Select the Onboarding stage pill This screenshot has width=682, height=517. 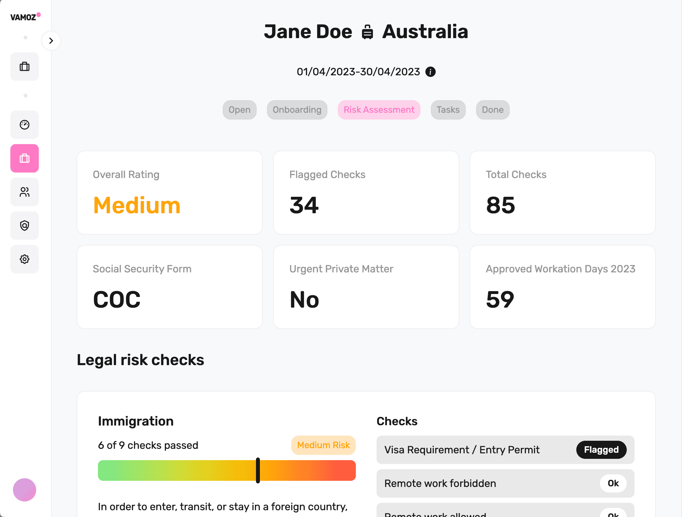pyautogui.click(x=297, y=110)
